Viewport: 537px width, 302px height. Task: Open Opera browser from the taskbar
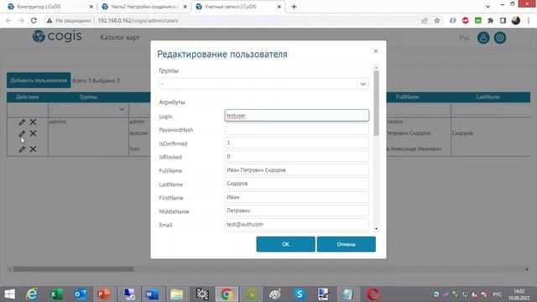373,294
